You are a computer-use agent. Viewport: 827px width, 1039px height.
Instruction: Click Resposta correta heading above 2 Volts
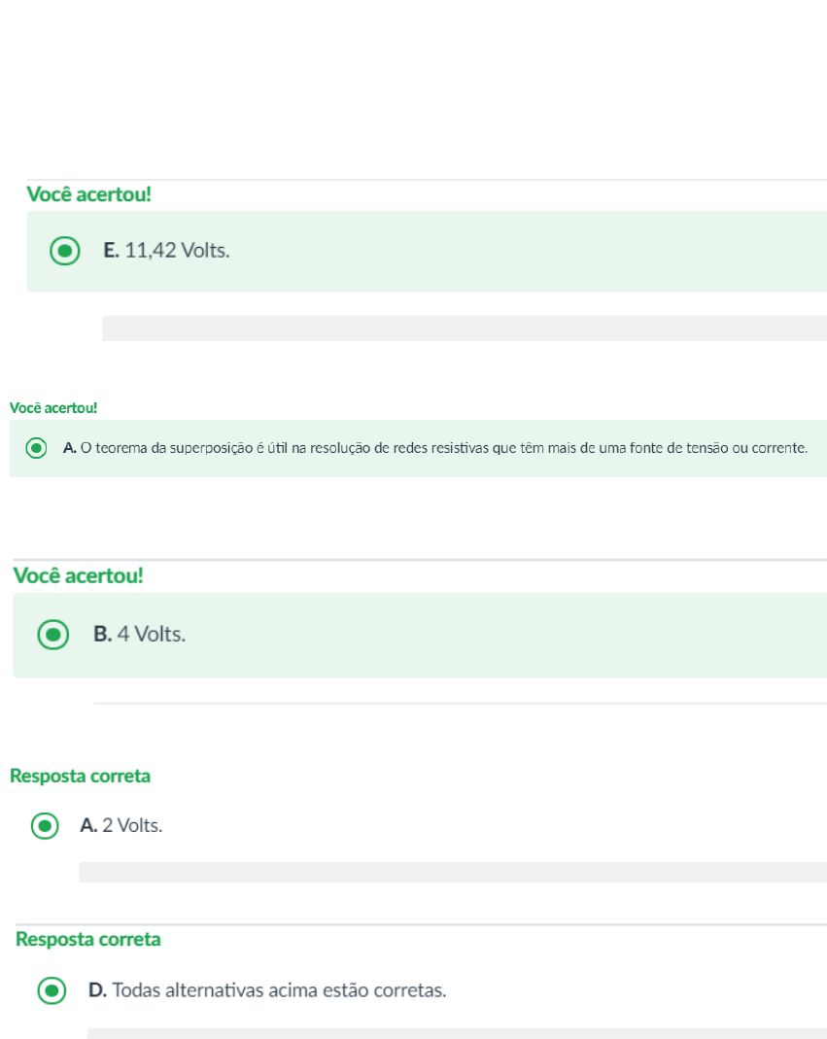point(81,776)
